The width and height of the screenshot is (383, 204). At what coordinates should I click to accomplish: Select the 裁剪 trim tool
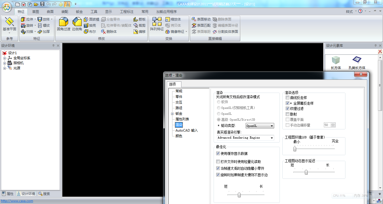click(x=140, y=26)
